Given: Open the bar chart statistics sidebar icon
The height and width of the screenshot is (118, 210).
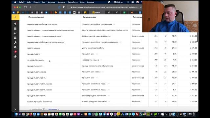Looking at the screenshot, I should [x=15, y=33].
